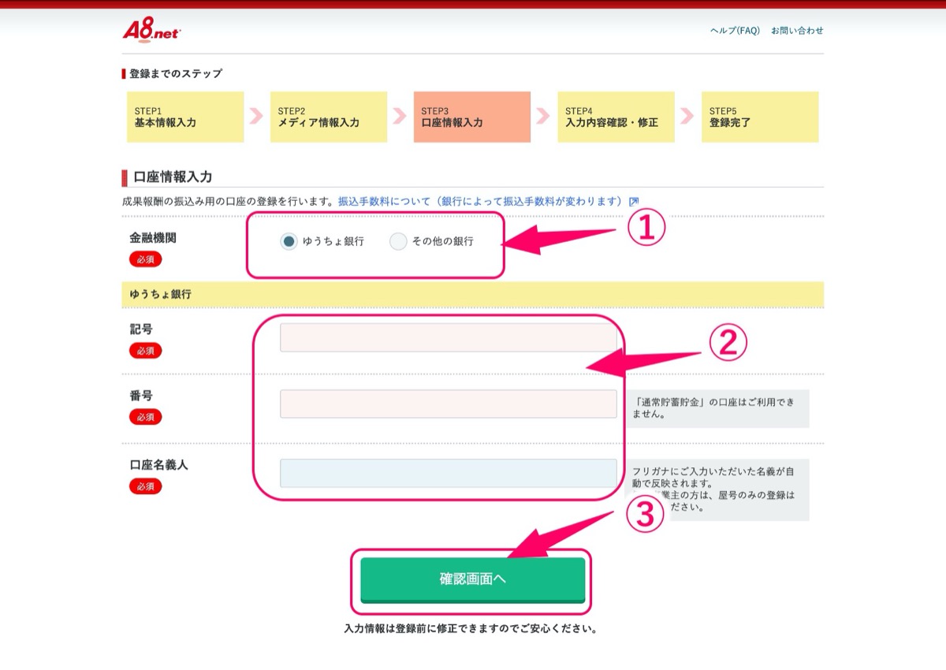This screenshot has width=946, height=670.
Task: Click the 確認画面へ button
Action: click(473, 580)
